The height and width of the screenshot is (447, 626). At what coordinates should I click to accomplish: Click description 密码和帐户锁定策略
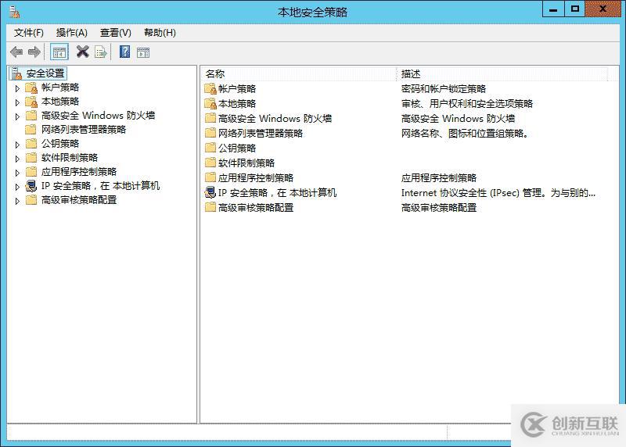[444, 88]
